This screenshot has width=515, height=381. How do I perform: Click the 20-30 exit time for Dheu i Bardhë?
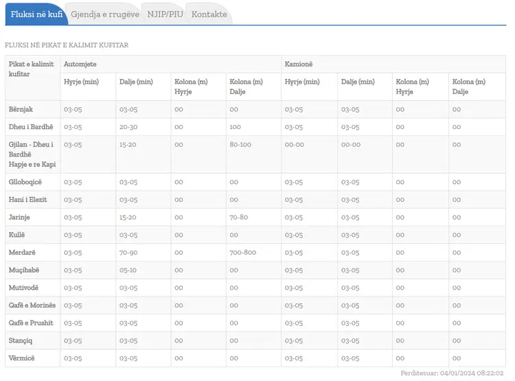[128, 127]
